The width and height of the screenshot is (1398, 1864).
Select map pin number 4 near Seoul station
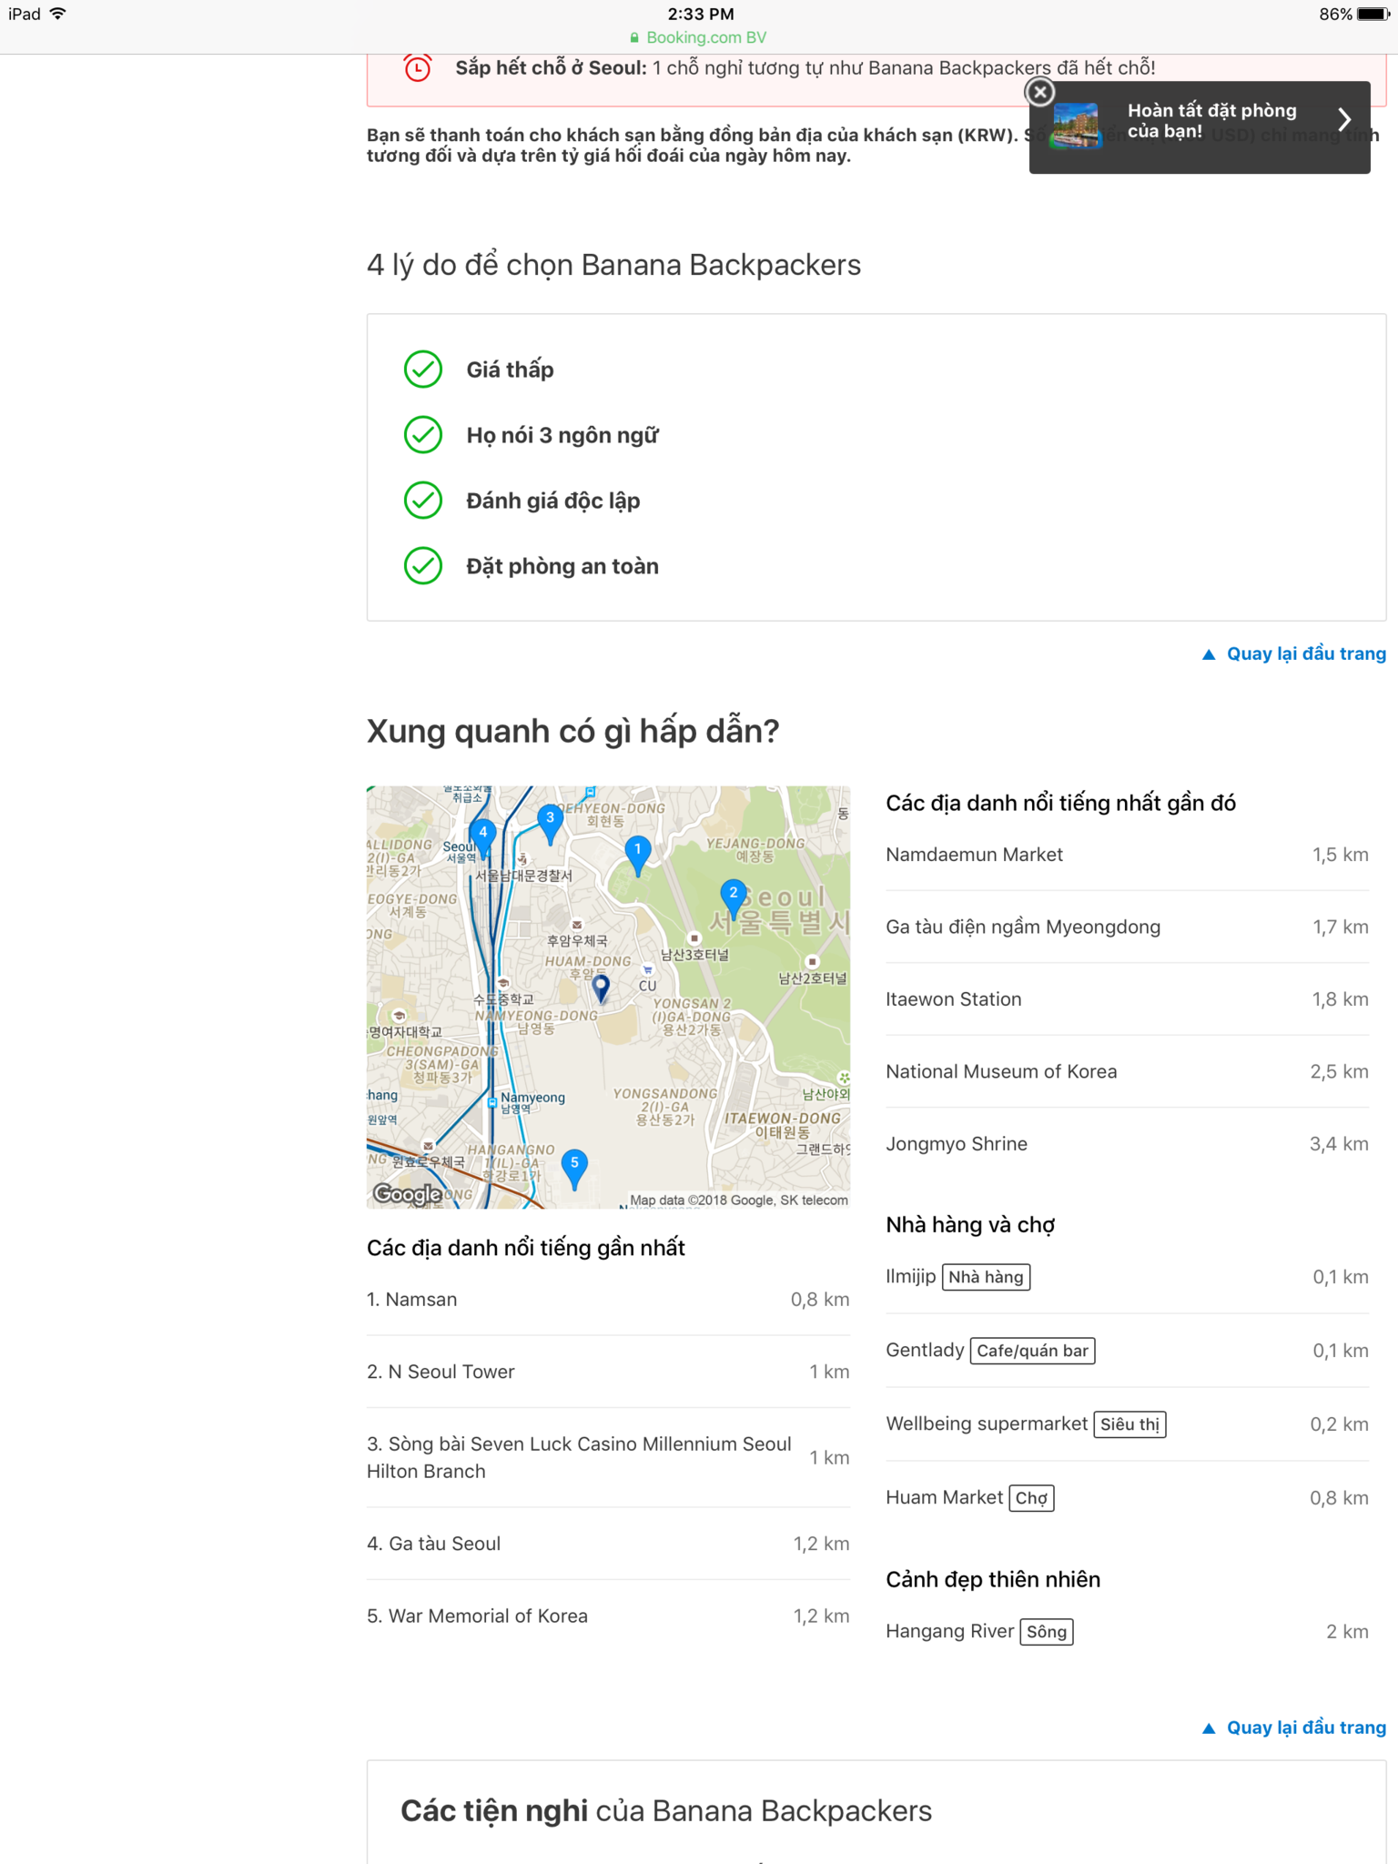[x=483, y=837]
